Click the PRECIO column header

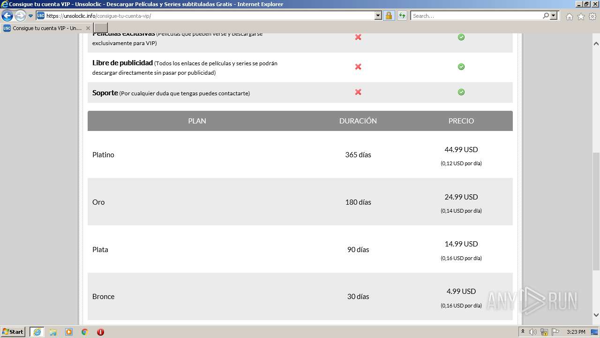461,121
